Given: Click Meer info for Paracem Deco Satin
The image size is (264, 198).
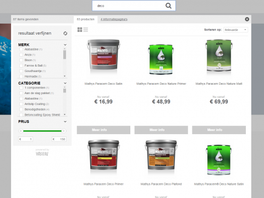Looking at the screenshot, I should pos(103,130).
